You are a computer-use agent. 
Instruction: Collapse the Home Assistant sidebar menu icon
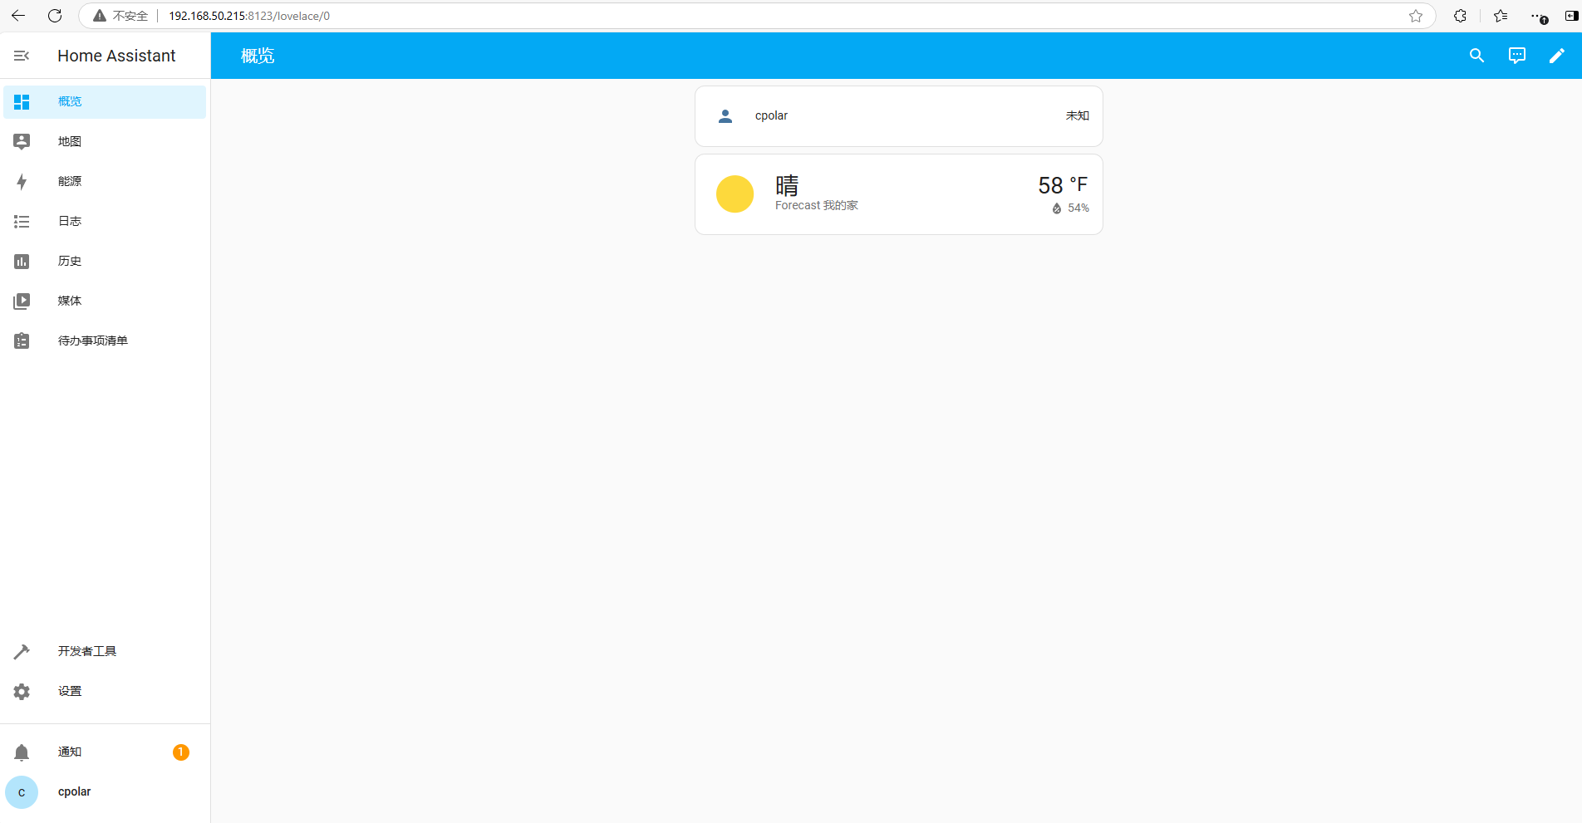(x=22, y=56)
